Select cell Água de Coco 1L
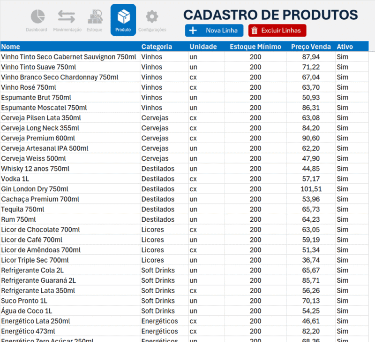Image resolution: width=375 pixels, height=342 pixels. 70,311
